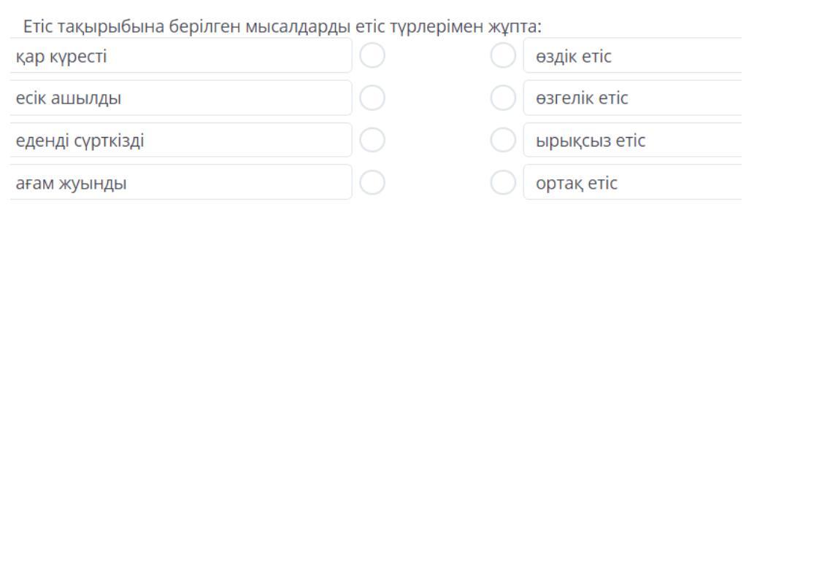Click the text 'ырықсыз етіс'
This screenshot has width=819, height=578.
(x=591, y=141)
